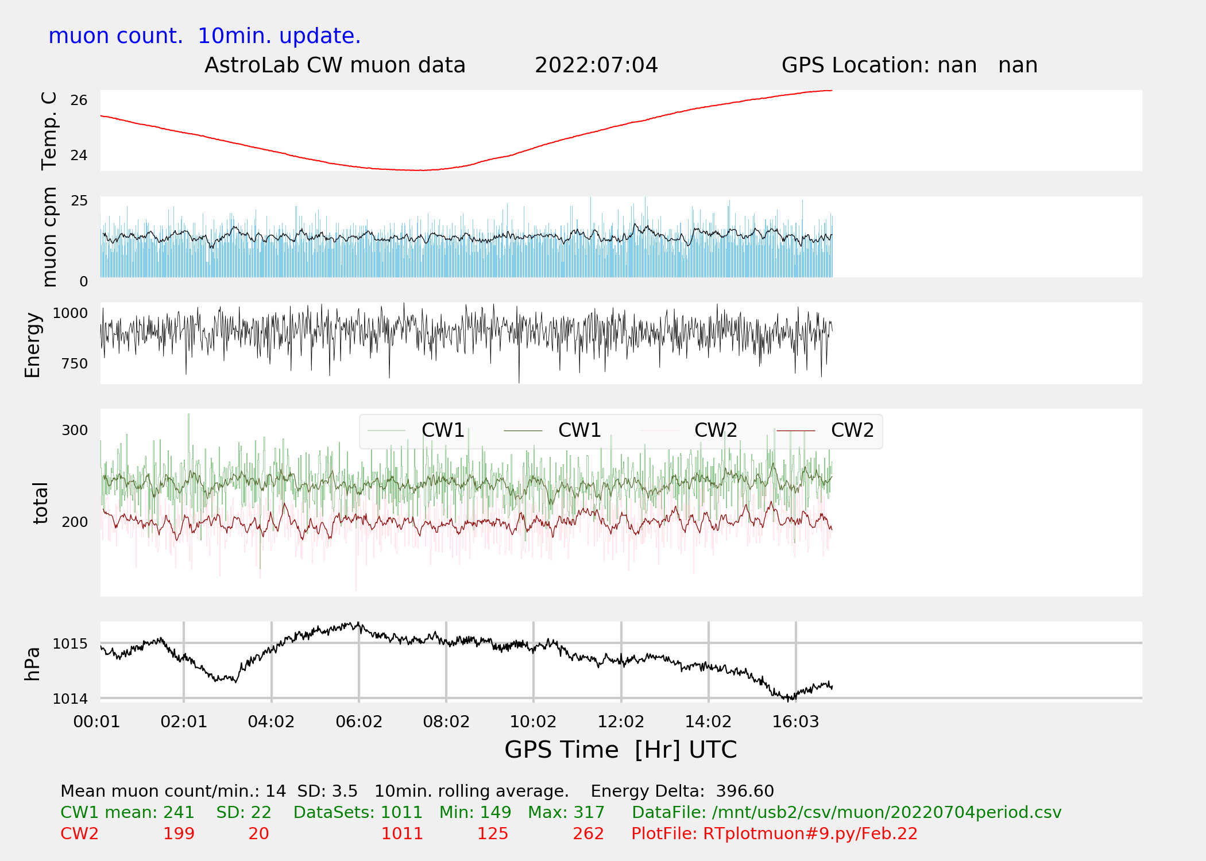Click the 'Energy Delta: 396.60' text
1206x861 pixels.
(x=682, y=791)
